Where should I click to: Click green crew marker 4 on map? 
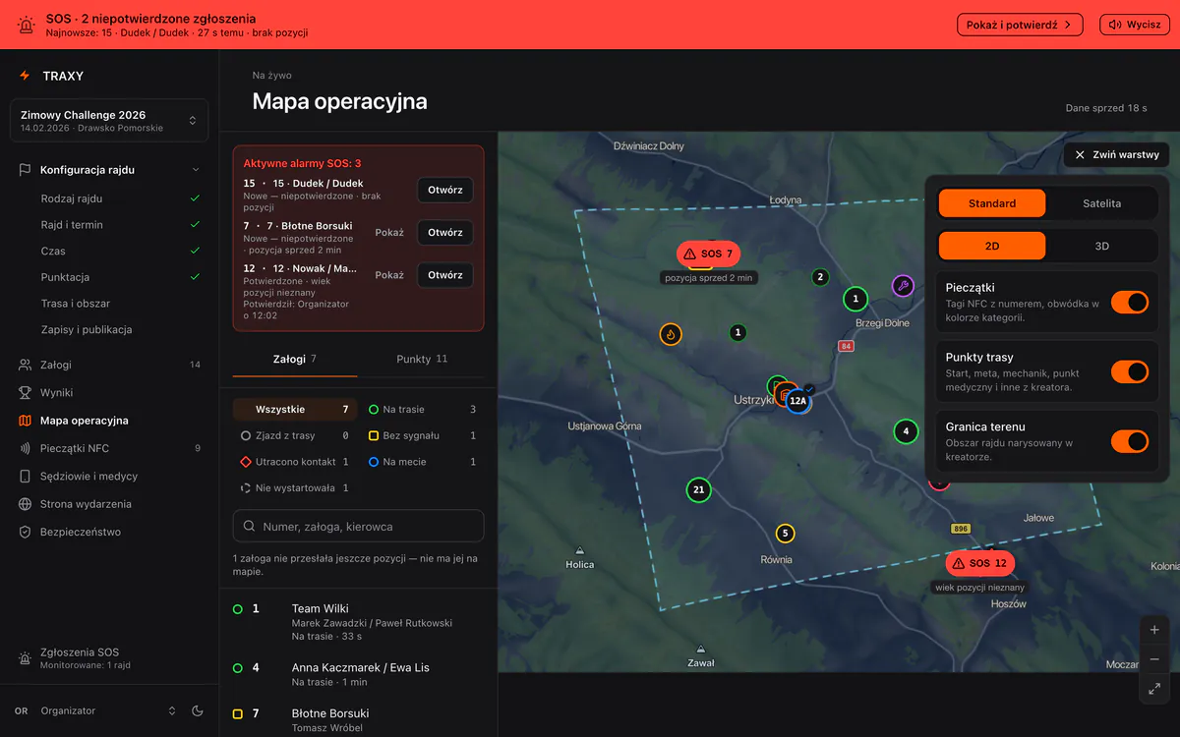(x=906, y=431)
